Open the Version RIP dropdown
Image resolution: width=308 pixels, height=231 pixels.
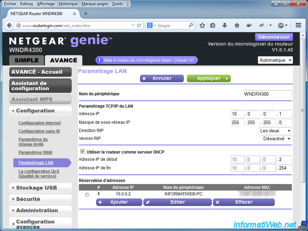(276, 138)
